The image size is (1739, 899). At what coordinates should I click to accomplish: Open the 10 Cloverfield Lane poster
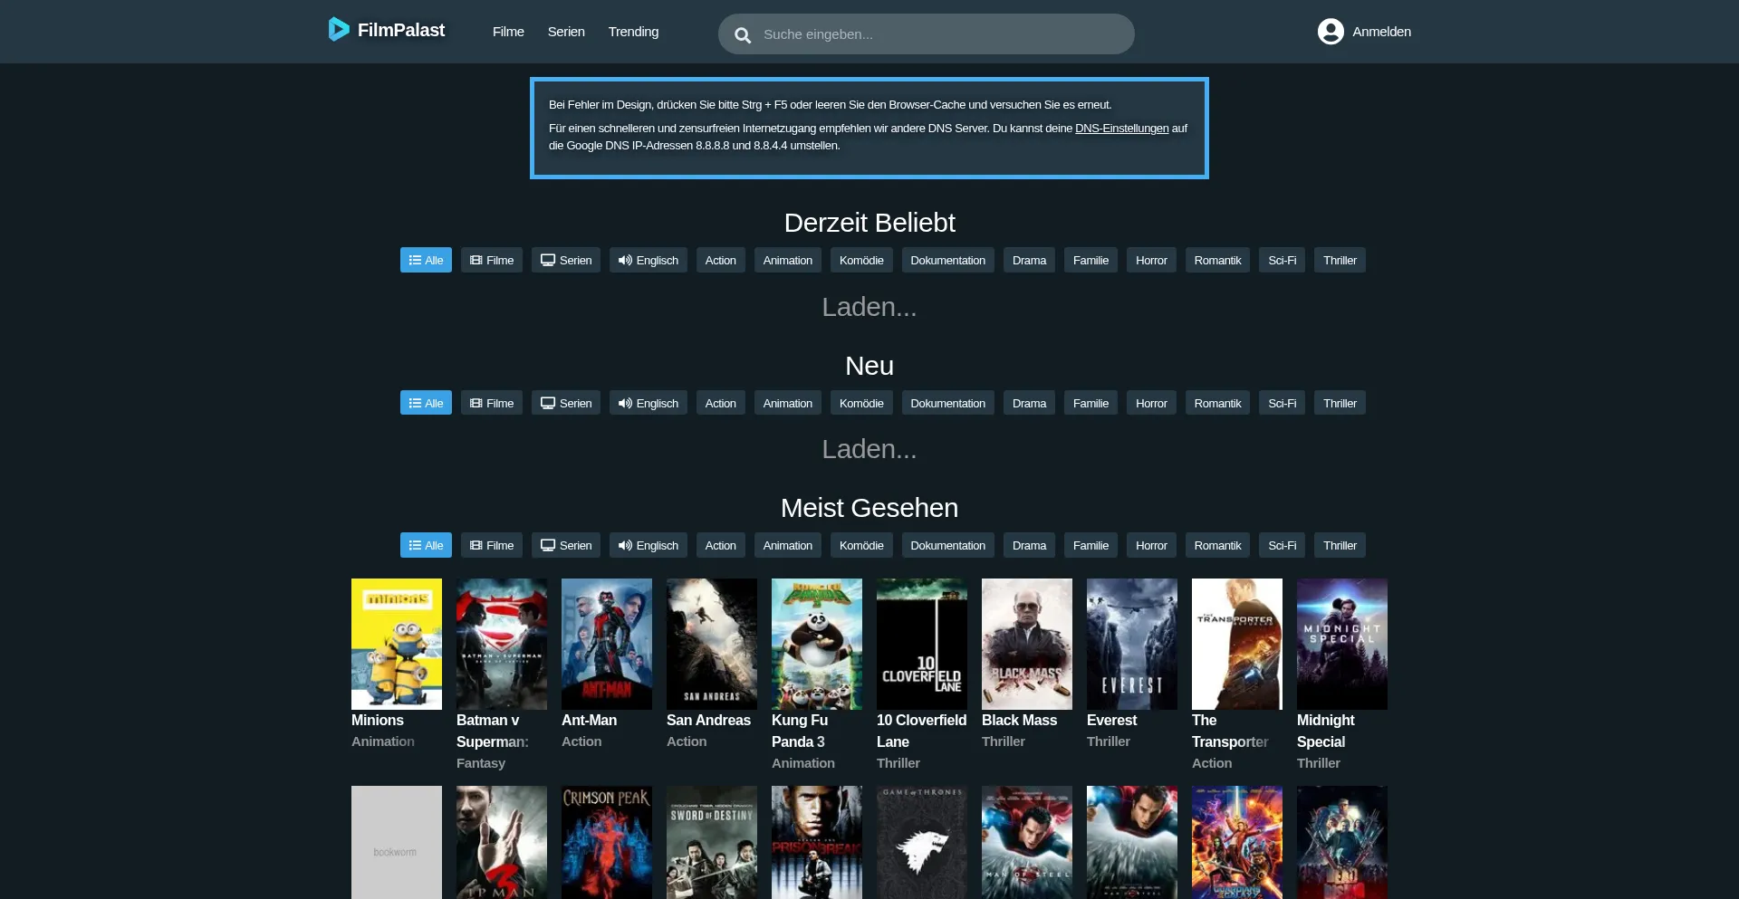tap(922, 644)
